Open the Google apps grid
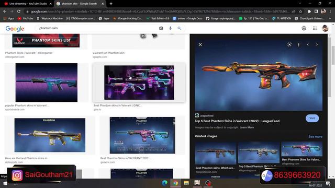 [x=315, y=28]
